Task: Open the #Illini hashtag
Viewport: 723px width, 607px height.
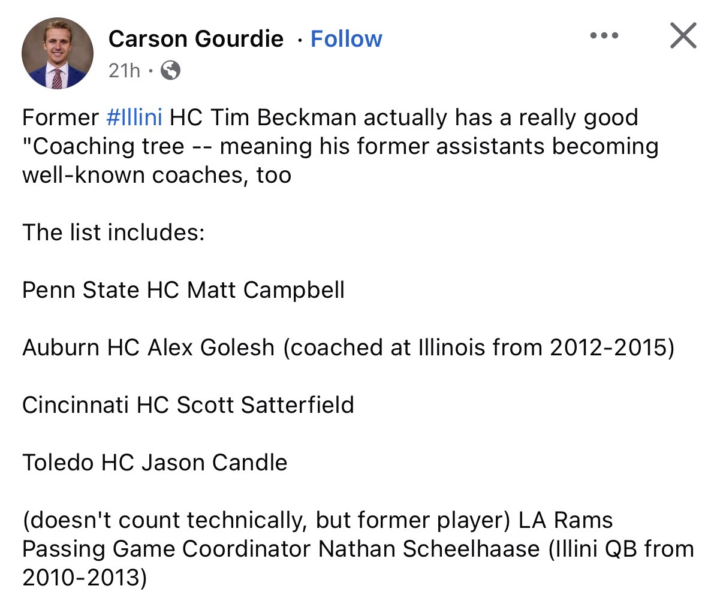Action: (134, 117)
